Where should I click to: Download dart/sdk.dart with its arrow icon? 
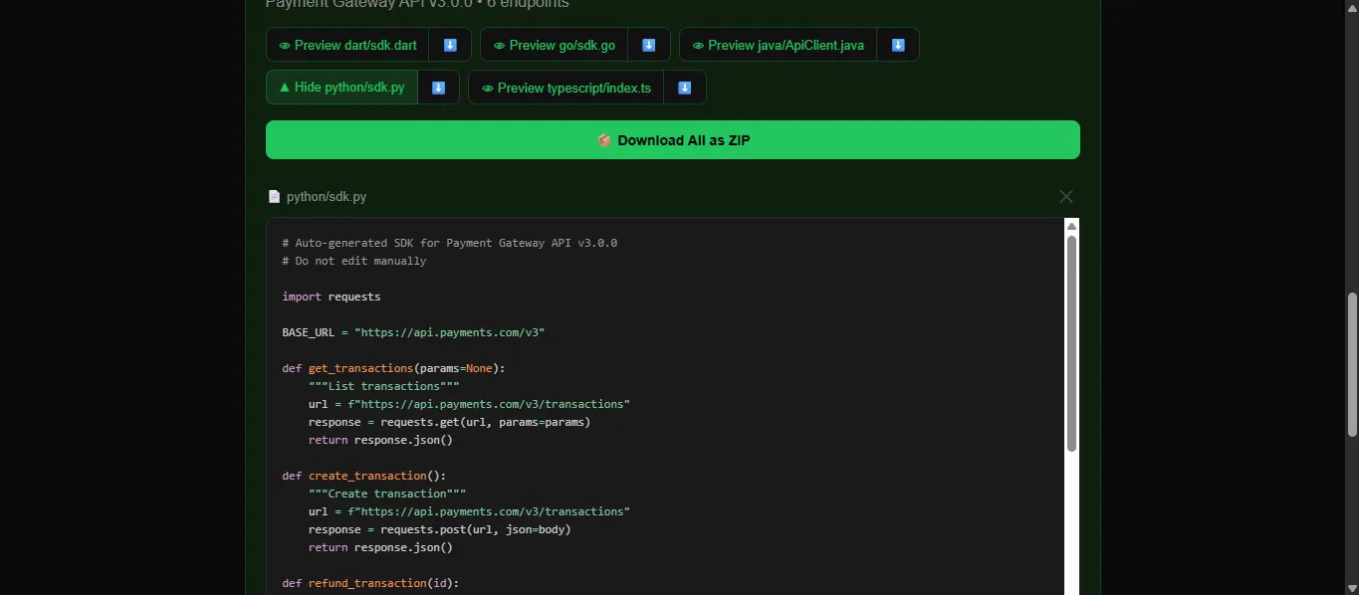[x=450, y=45]
